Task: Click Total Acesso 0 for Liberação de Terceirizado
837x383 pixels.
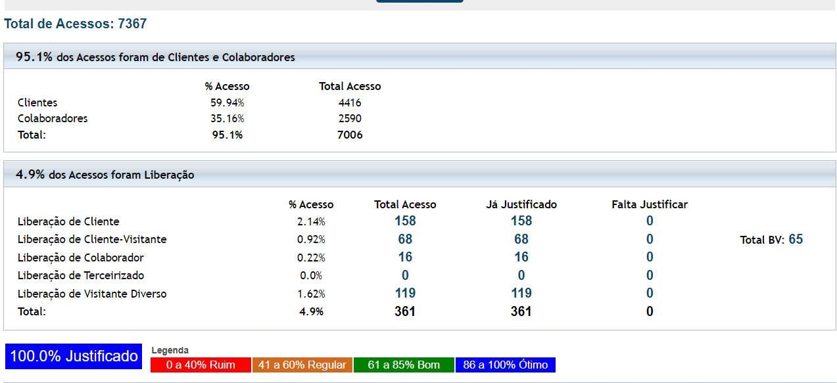Action: coord(405,275)
